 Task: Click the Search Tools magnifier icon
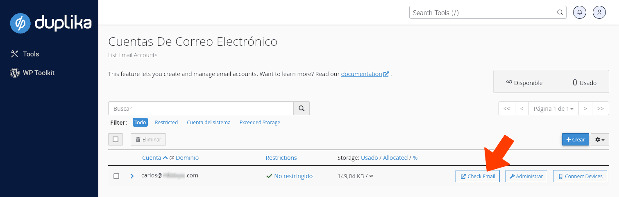pyautogui.click(x=560, y=13)
